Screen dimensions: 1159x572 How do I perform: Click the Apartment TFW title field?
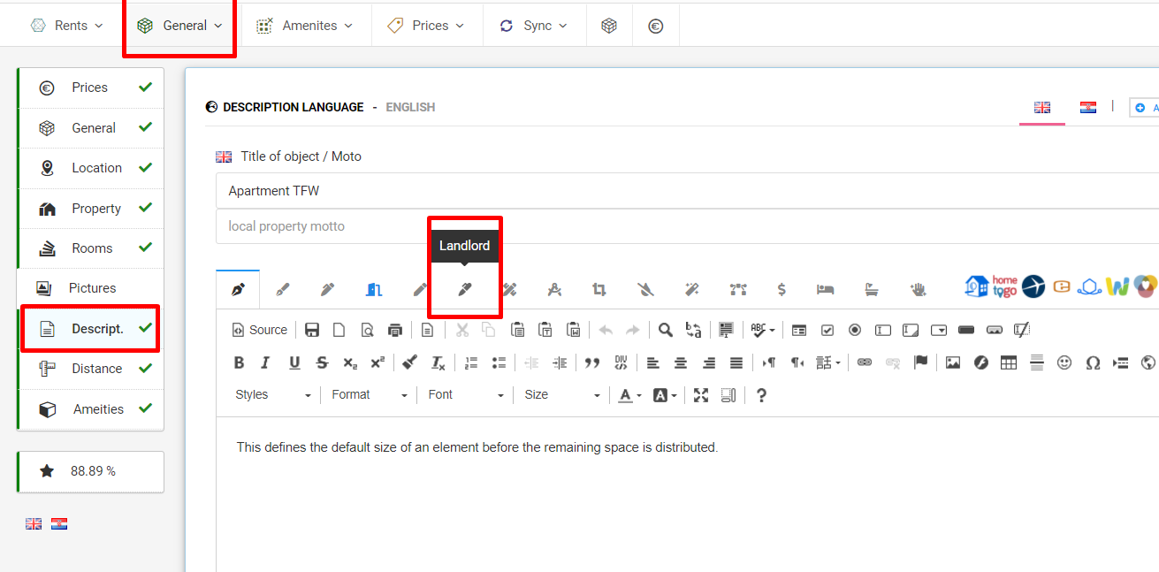(x=687, y=191)
